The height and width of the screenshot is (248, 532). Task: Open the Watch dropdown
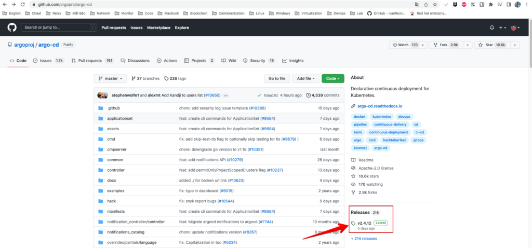(x=409, y=45)
